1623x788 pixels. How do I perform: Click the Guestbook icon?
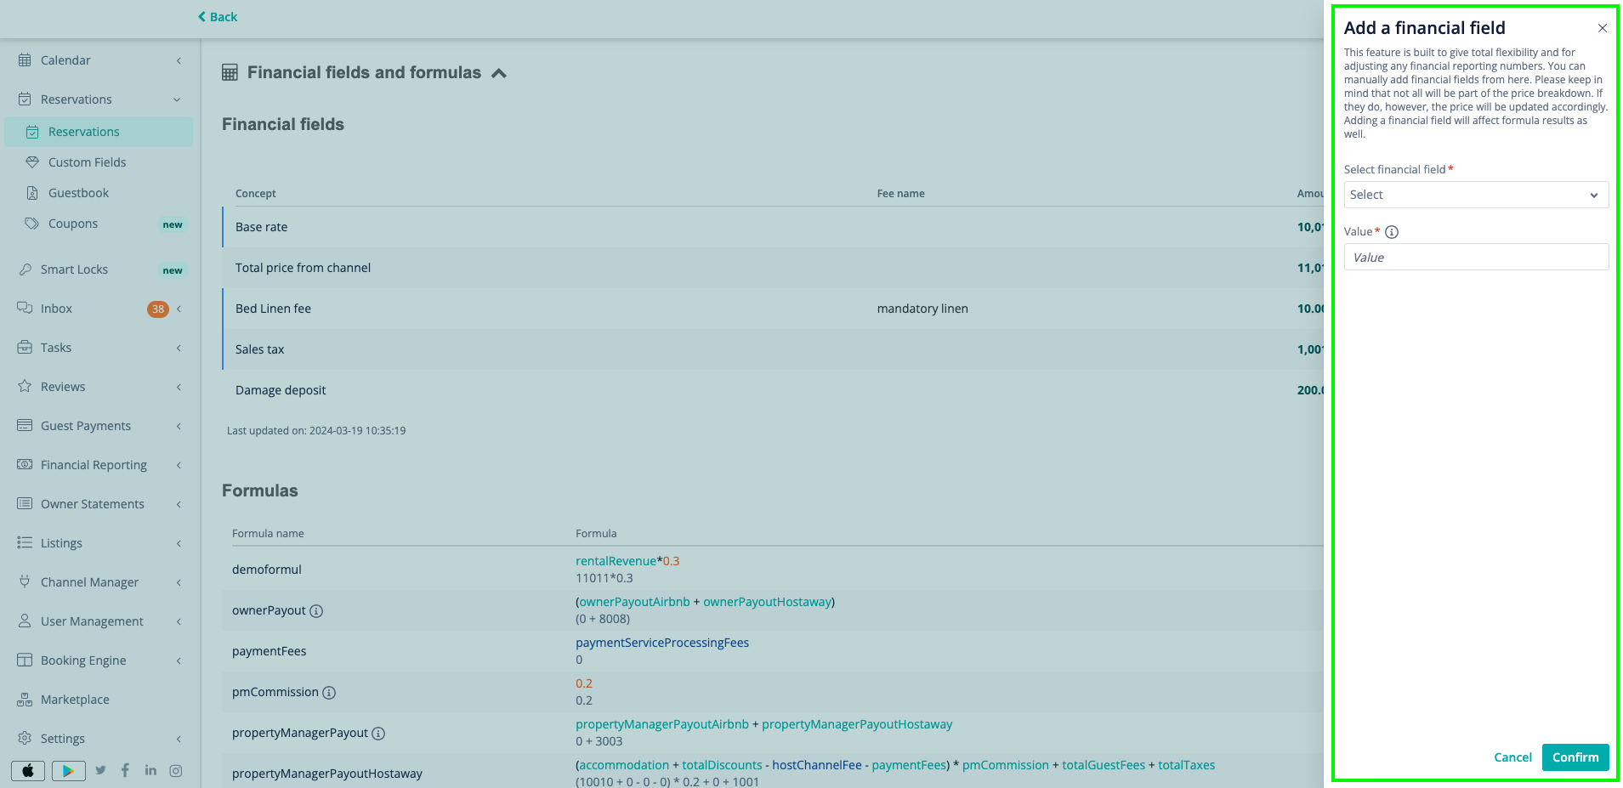click(x=32, y=193)
